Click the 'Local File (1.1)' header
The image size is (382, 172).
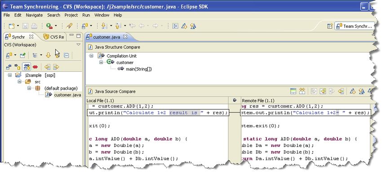click(x=100, y=100)
